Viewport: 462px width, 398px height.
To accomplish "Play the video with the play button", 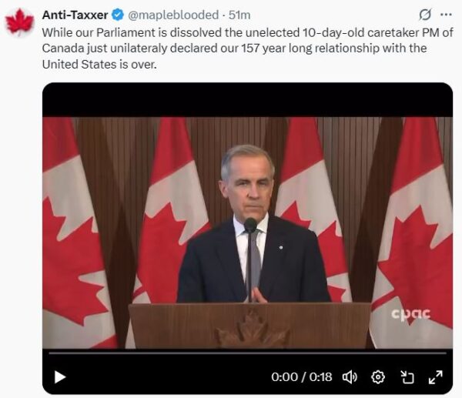I will tap(59, 376).
